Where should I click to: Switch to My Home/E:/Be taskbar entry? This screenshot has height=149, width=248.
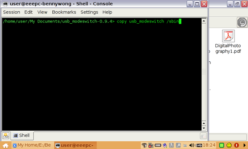32,145
